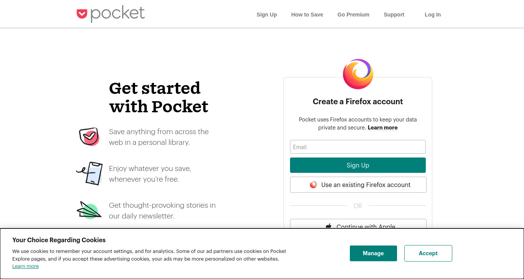Go to the Go Premium page
The image size is (524, 279).
tap(353, 15)
